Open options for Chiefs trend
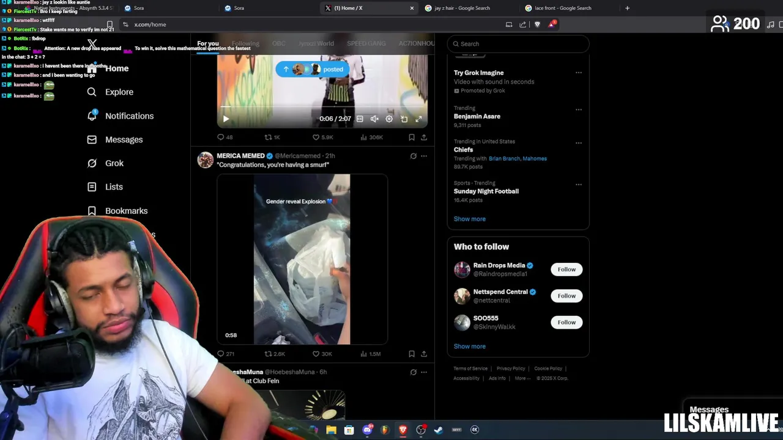Viewport: 783px width, 440px height. 578,143
